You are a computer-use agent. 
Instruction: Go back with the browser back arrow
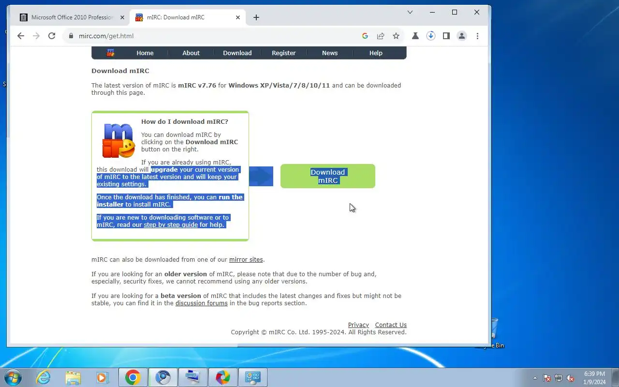point(20,36)
